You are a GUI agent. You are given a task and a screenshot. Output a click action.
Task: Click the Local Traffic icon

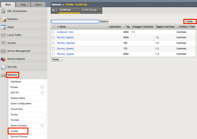click(3, 35)
